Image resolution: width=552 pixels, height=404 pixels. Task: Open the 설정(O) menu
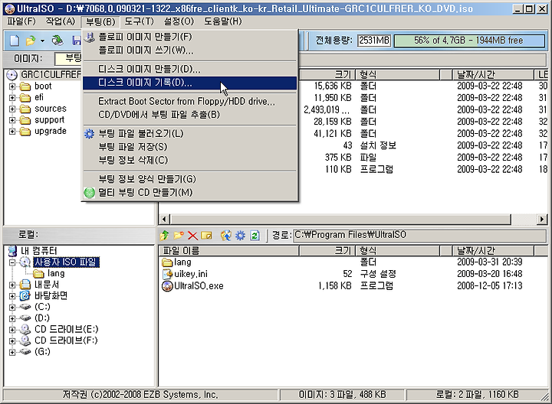click(x=179, y=21)
